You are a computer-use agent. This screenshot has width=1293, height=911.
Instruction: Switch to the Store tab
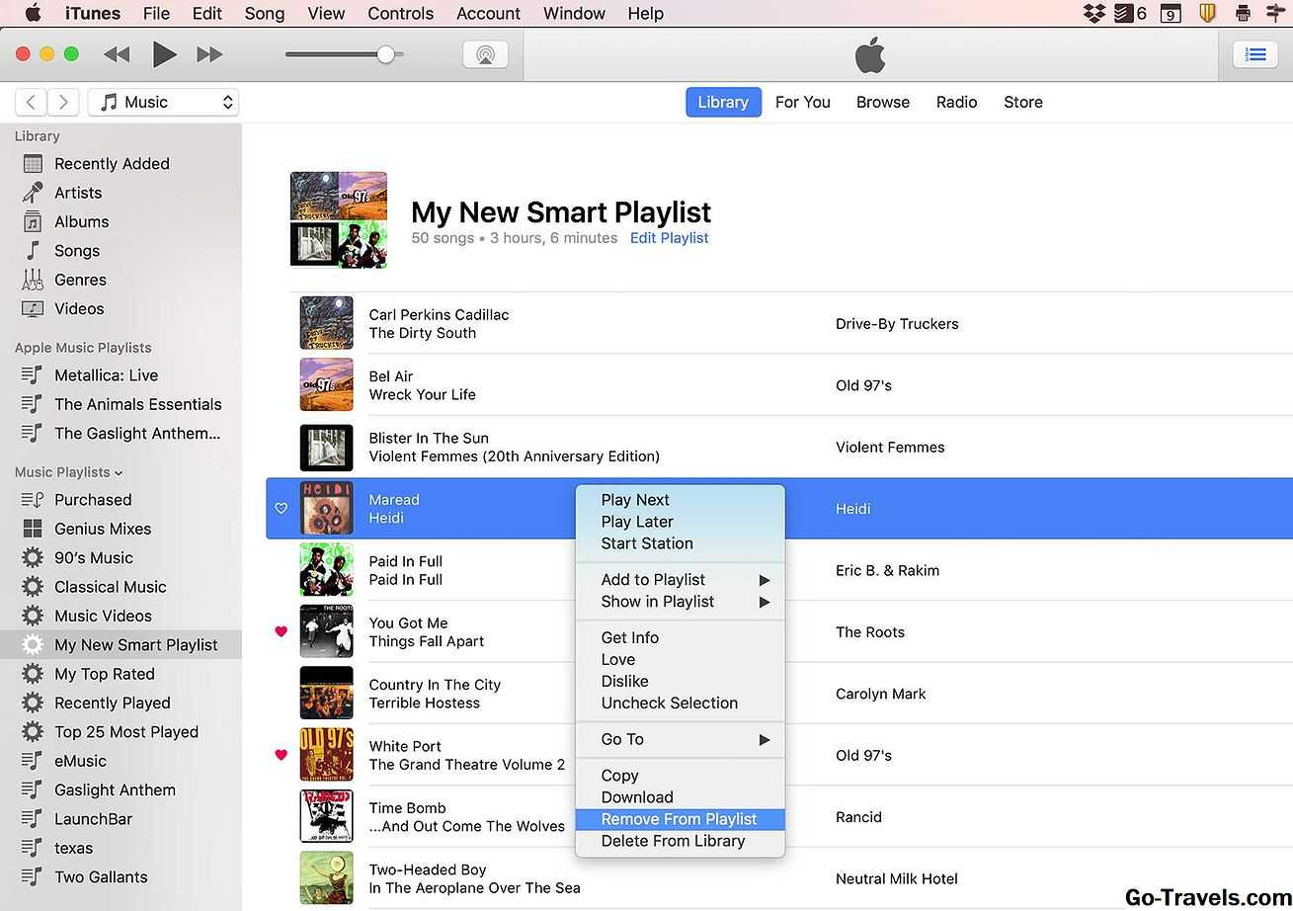click(1023, 102)
